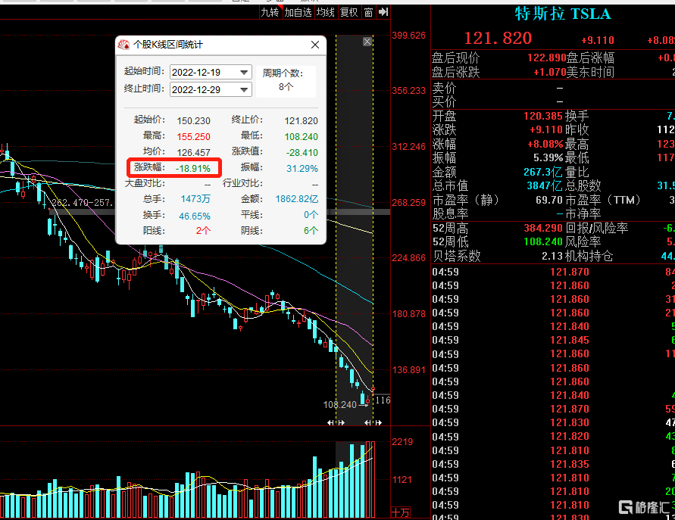The image size is (675, 520).
Task: Click the tick trade priced 121.845
Action: 570,340
